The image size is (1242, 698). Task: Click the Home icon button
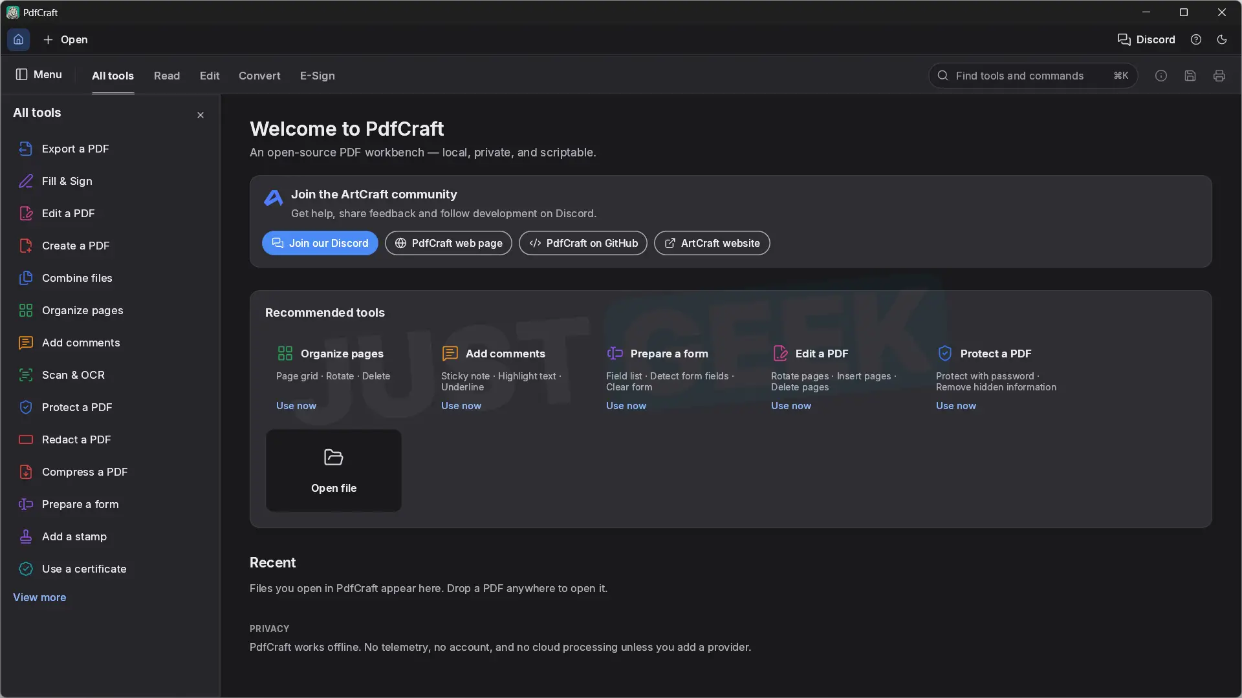(18, 39)
